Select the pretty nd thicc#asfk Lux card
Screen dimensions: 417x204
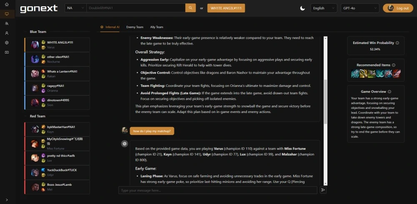point(57,158)
